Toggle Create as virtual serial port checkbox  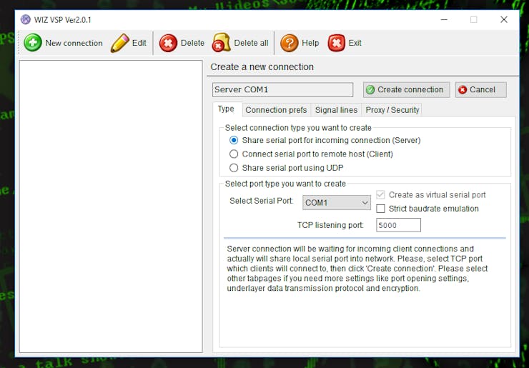380,194
